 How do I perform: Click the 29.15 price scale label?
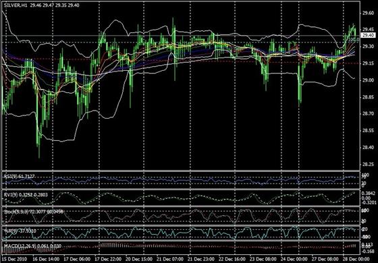click(x=368, y=63)
